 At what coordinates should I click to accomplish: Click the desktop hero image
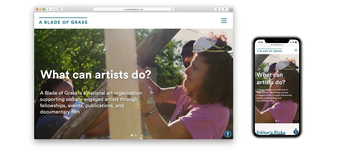134,84
